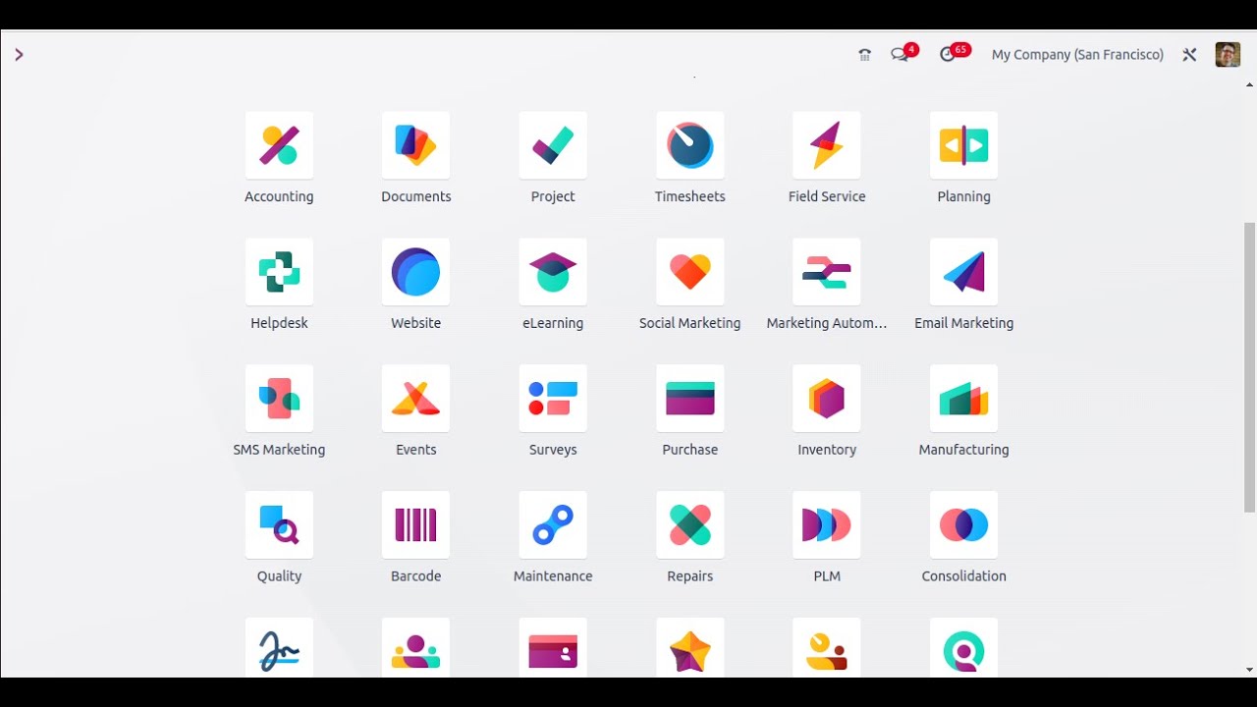Launch the Inventory app icon
The height and width of the screenshot is (707, 1257).
(826, 399)
